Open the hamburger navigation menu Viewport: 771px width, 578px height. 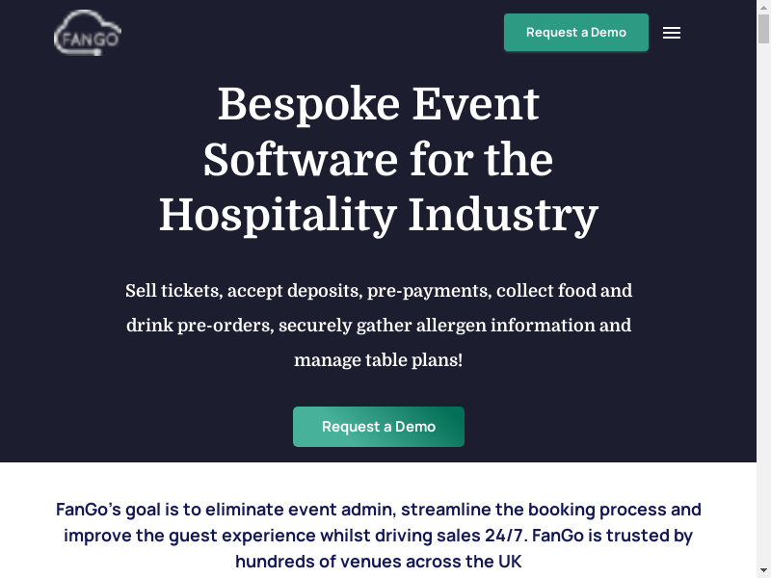[x=672, y=33]
